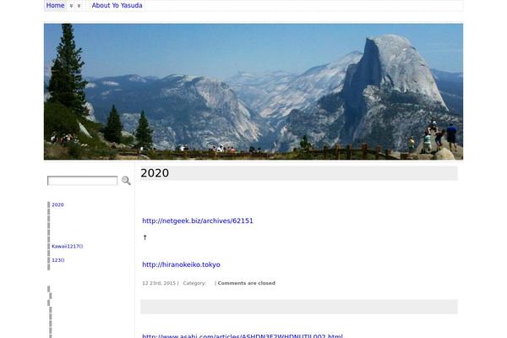The width and height of the screenshot is (507, 338).
Task: Open the About Yo Yasuda page
Action: (x=117, y=5)
